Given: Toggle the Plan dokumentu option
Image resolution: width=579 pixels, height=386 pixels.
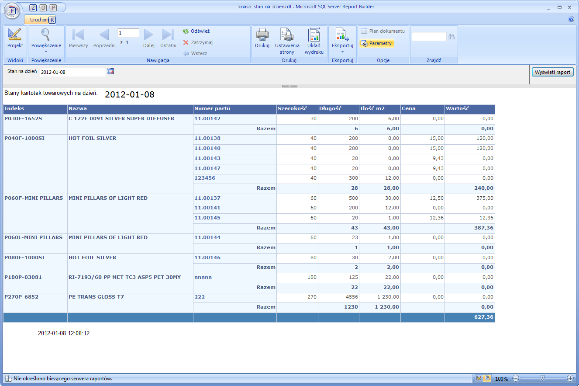Looking at the screenshot, I should coord(383,31).
